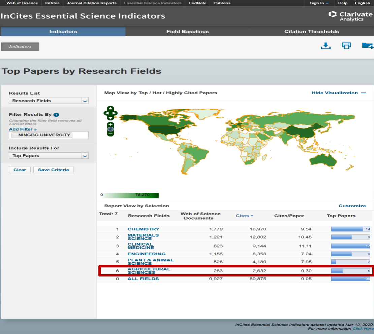Open the CHEMISTRY research field link

143,229
